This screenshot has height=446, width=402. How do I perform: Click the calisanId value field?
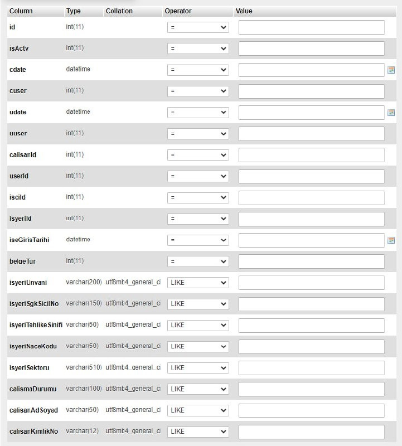311,155
